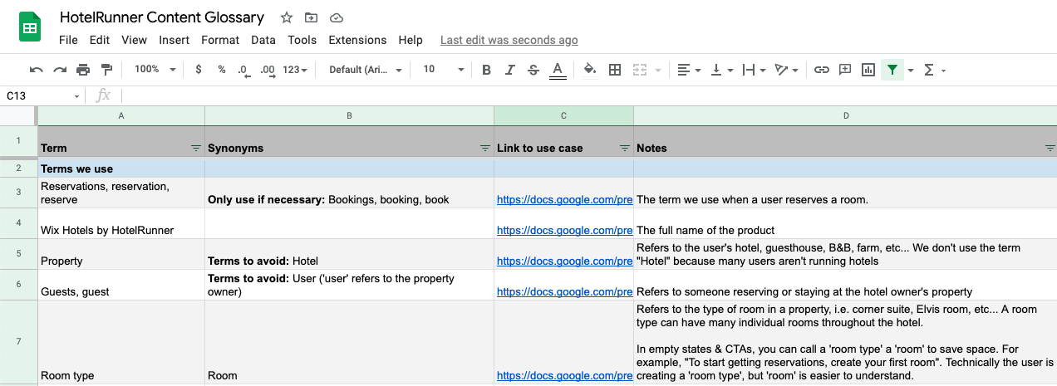Open more number formats 123 menu
The height and width of the screenshot is (386, 1057).
point(295,70)
